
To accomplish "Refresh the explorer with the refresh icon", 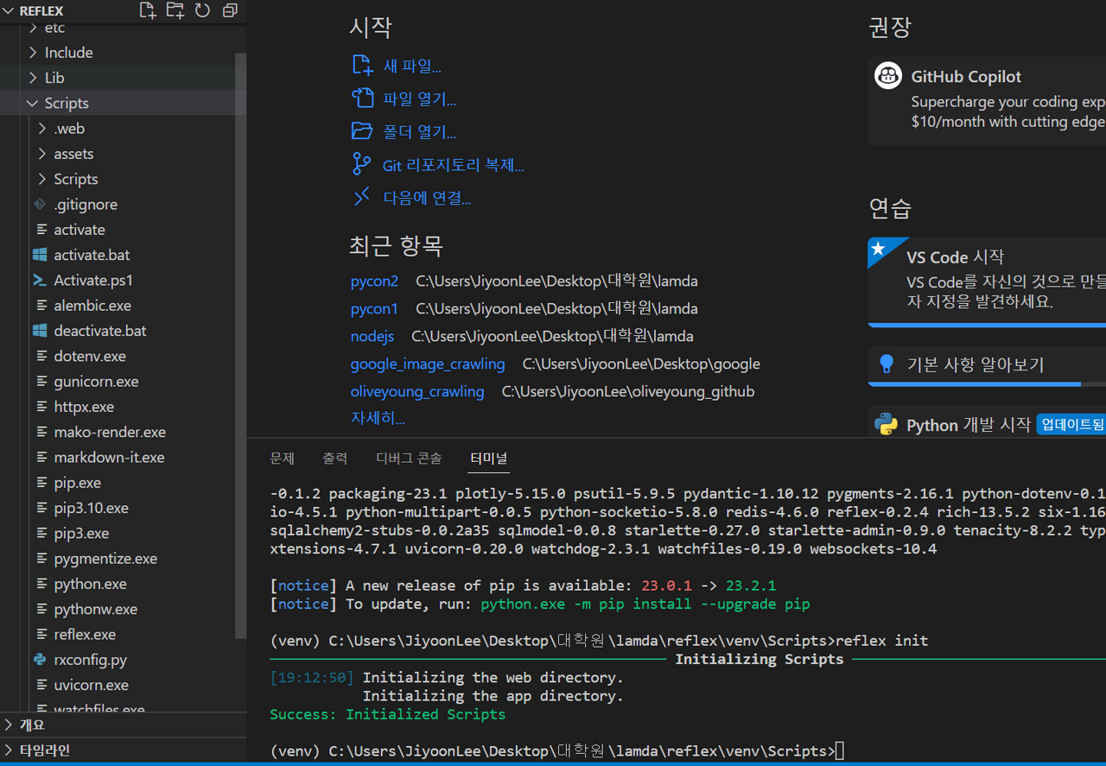I will tap(202, 10).
